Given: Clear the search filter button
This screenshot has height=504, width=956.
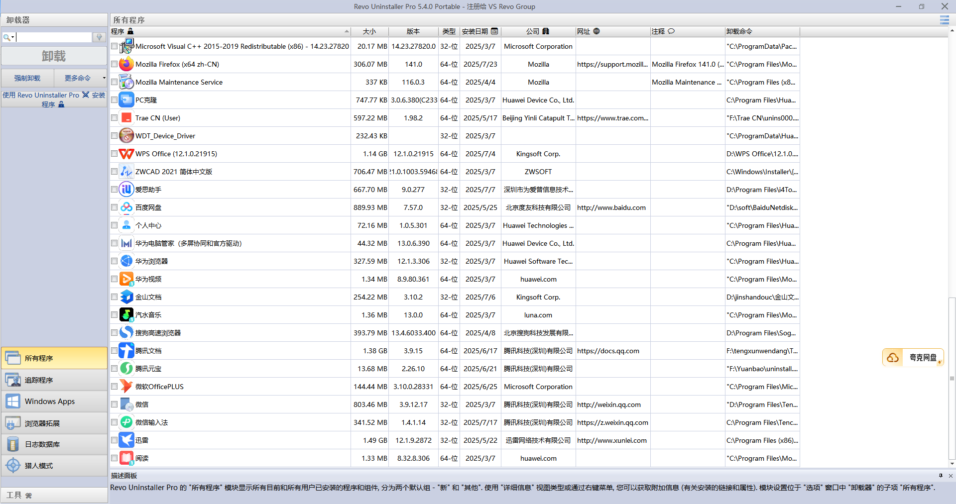Looking at the screenshot, I should [99, 37].
